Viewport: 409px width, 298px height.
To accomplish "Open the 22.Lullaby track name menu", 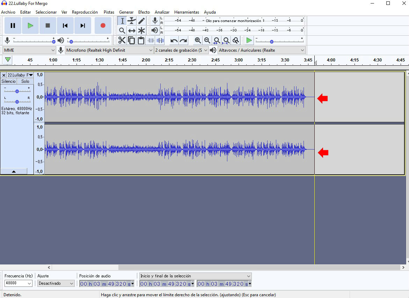I will tap(20, 75).
